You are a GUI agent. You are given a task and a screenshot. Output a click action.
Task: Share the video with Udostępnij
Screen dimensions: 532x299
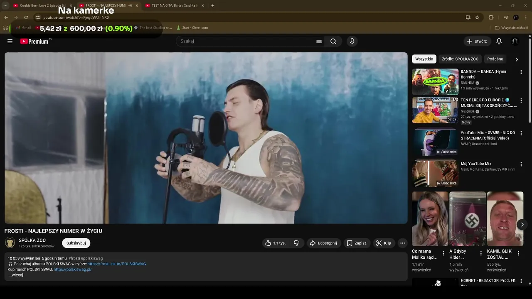323,243
